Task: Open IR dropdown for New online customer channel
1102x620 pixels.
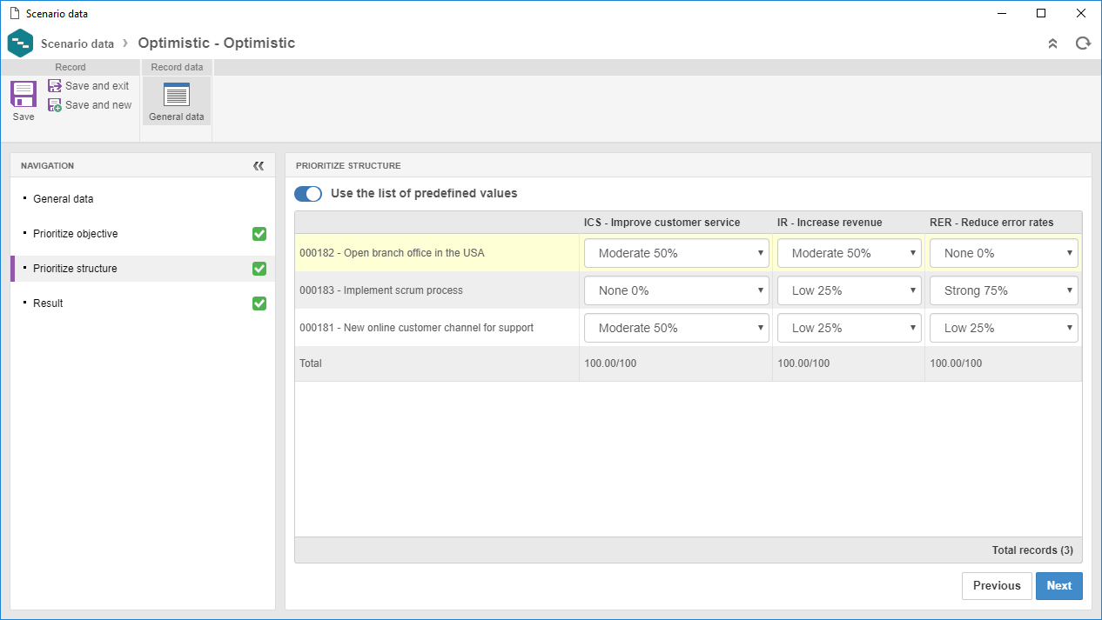Action: click(850, 328)
